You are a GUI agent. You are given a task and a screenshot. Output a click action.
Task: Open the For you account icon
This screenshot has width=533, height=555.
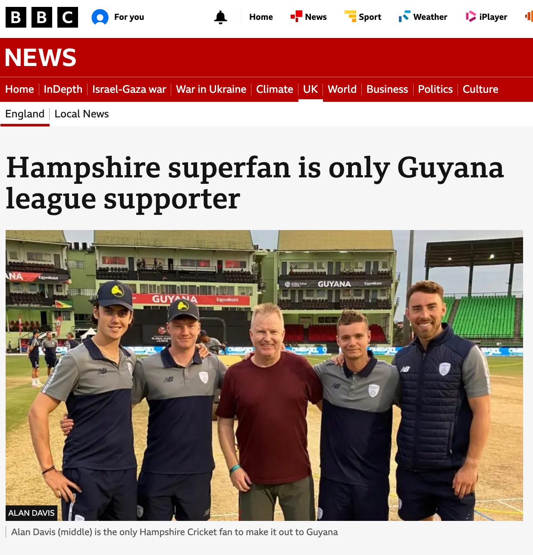pos(100,17)
